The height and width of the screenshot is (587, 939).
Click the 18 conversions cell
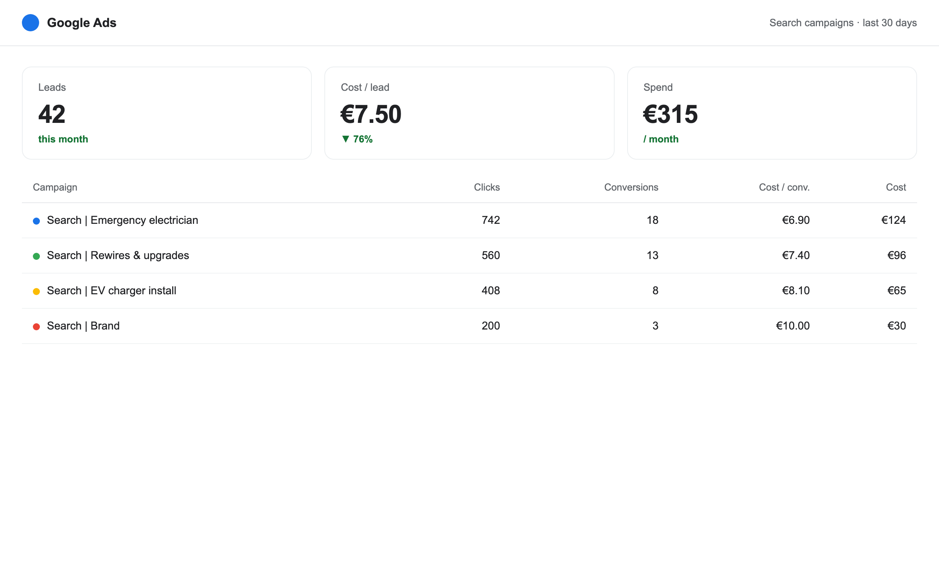[652, 220]
